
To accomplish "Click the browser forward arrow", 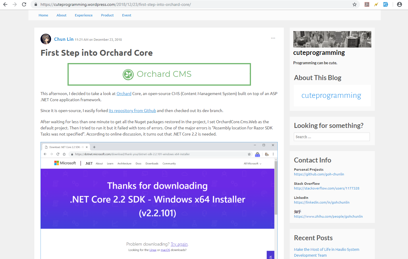I will tap(15, 4).
